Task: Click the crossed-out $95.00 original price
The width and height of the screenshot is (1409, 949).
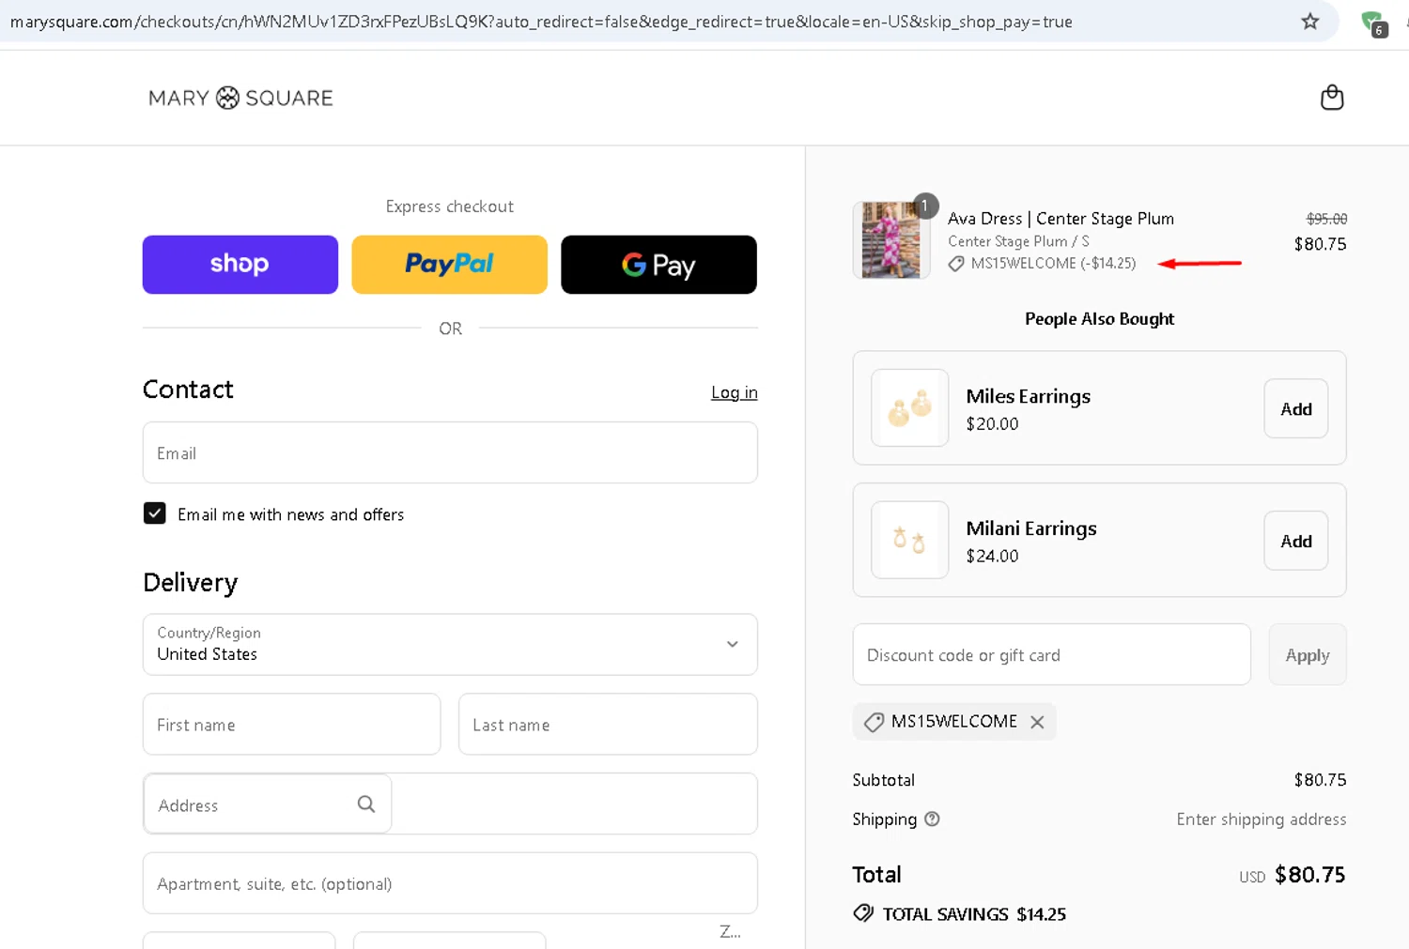Action: 1326,219
